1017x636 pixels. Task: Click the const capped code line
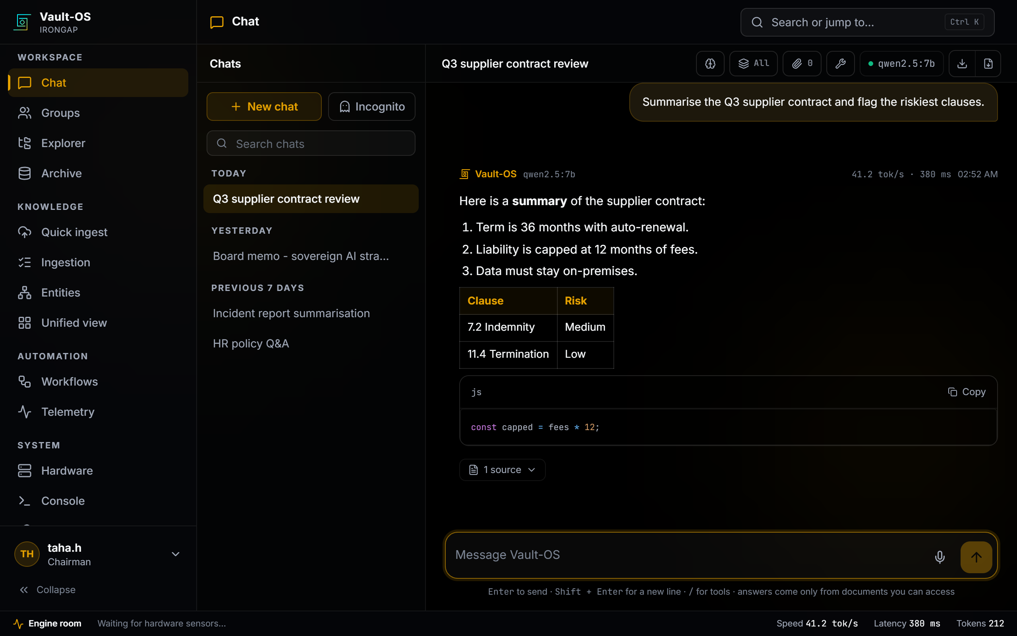coord(535,427)
